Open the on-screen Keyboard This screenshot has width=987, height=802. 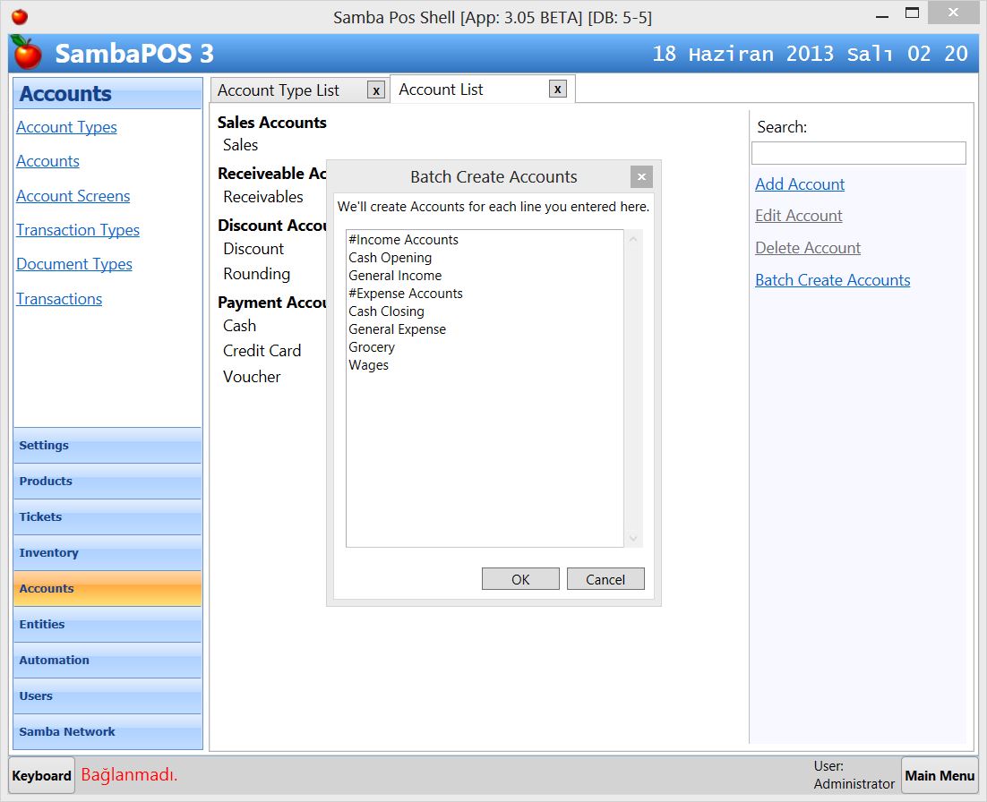(40, 774)
